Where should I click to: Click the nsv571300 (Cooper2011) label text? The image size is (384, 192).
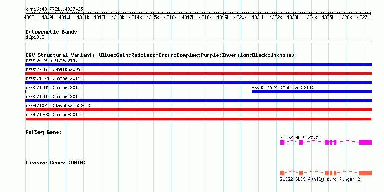pyautogui.click(x=54, y=115)
